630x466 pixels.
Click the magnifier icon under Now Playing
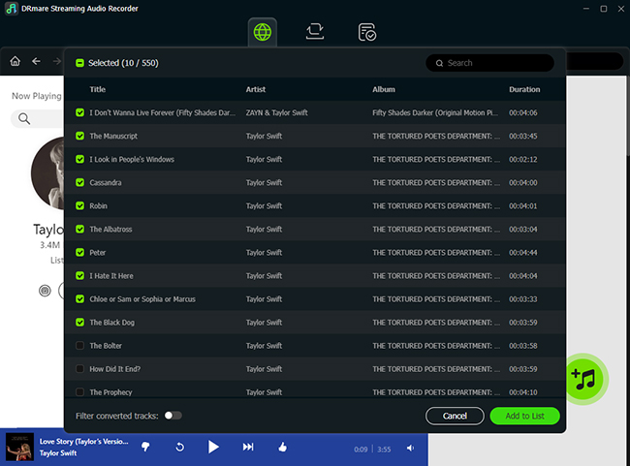click(x=24, y=118)
